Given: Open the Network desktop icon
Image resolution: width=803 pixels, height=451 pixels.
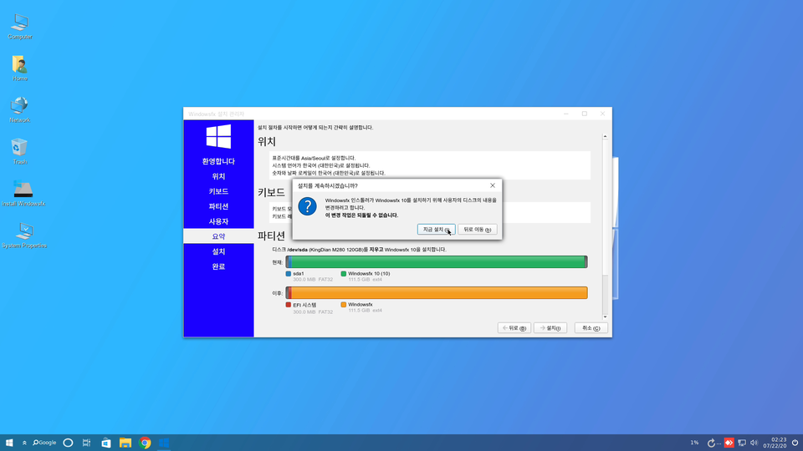Looking at the screenshot, I should click(x=19, y=109).
